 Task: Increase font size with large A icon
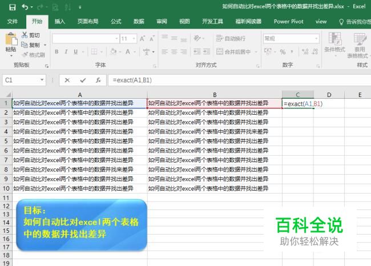142,39
